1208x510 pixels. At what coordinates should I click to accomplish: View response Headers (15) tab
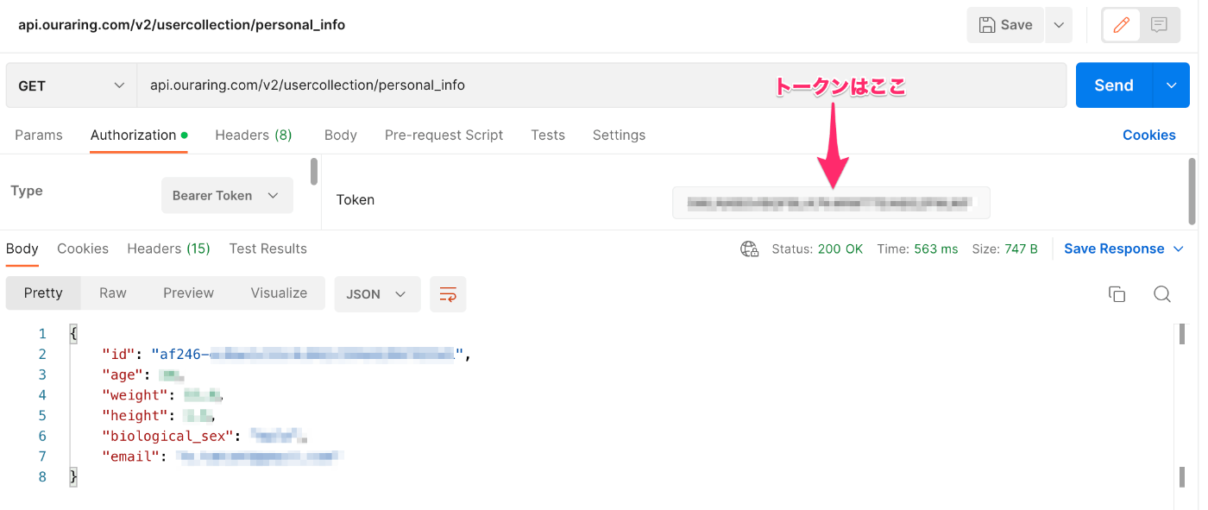(x=169, y=249)
